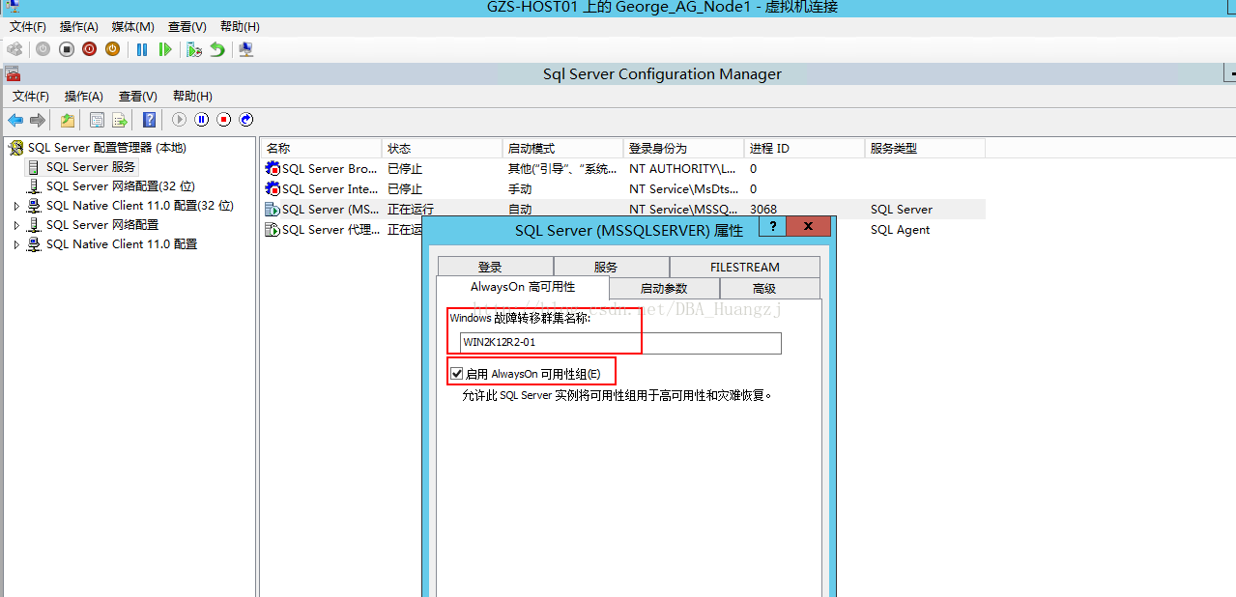Sort by 启动模式 column header

click(x=563, y=149)
